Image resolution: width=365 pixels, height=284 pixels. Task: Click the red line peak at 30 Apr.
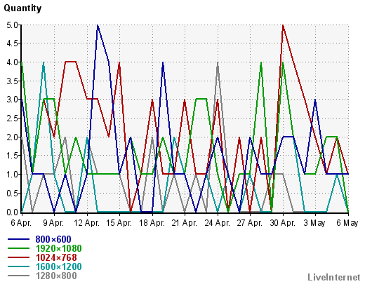coord(283,25)
